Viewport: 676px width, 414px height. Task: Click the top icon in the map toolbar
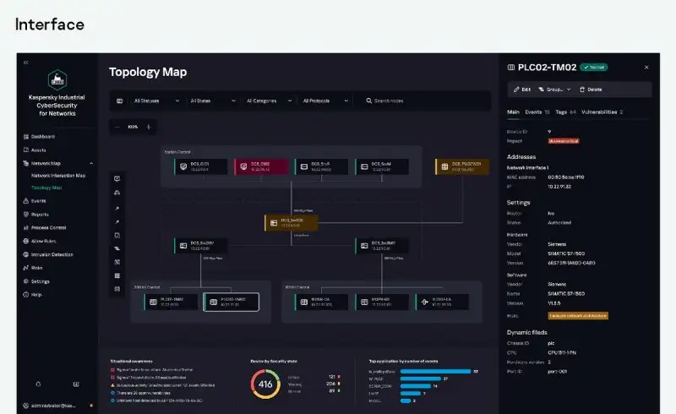117,179
